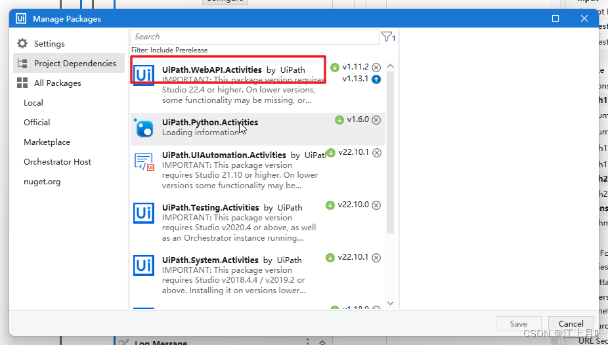This screenshot has height=345, width=608.
Task: Click installed icon for UIAutomation v22.10.1
Action: (x=331, y=153)
